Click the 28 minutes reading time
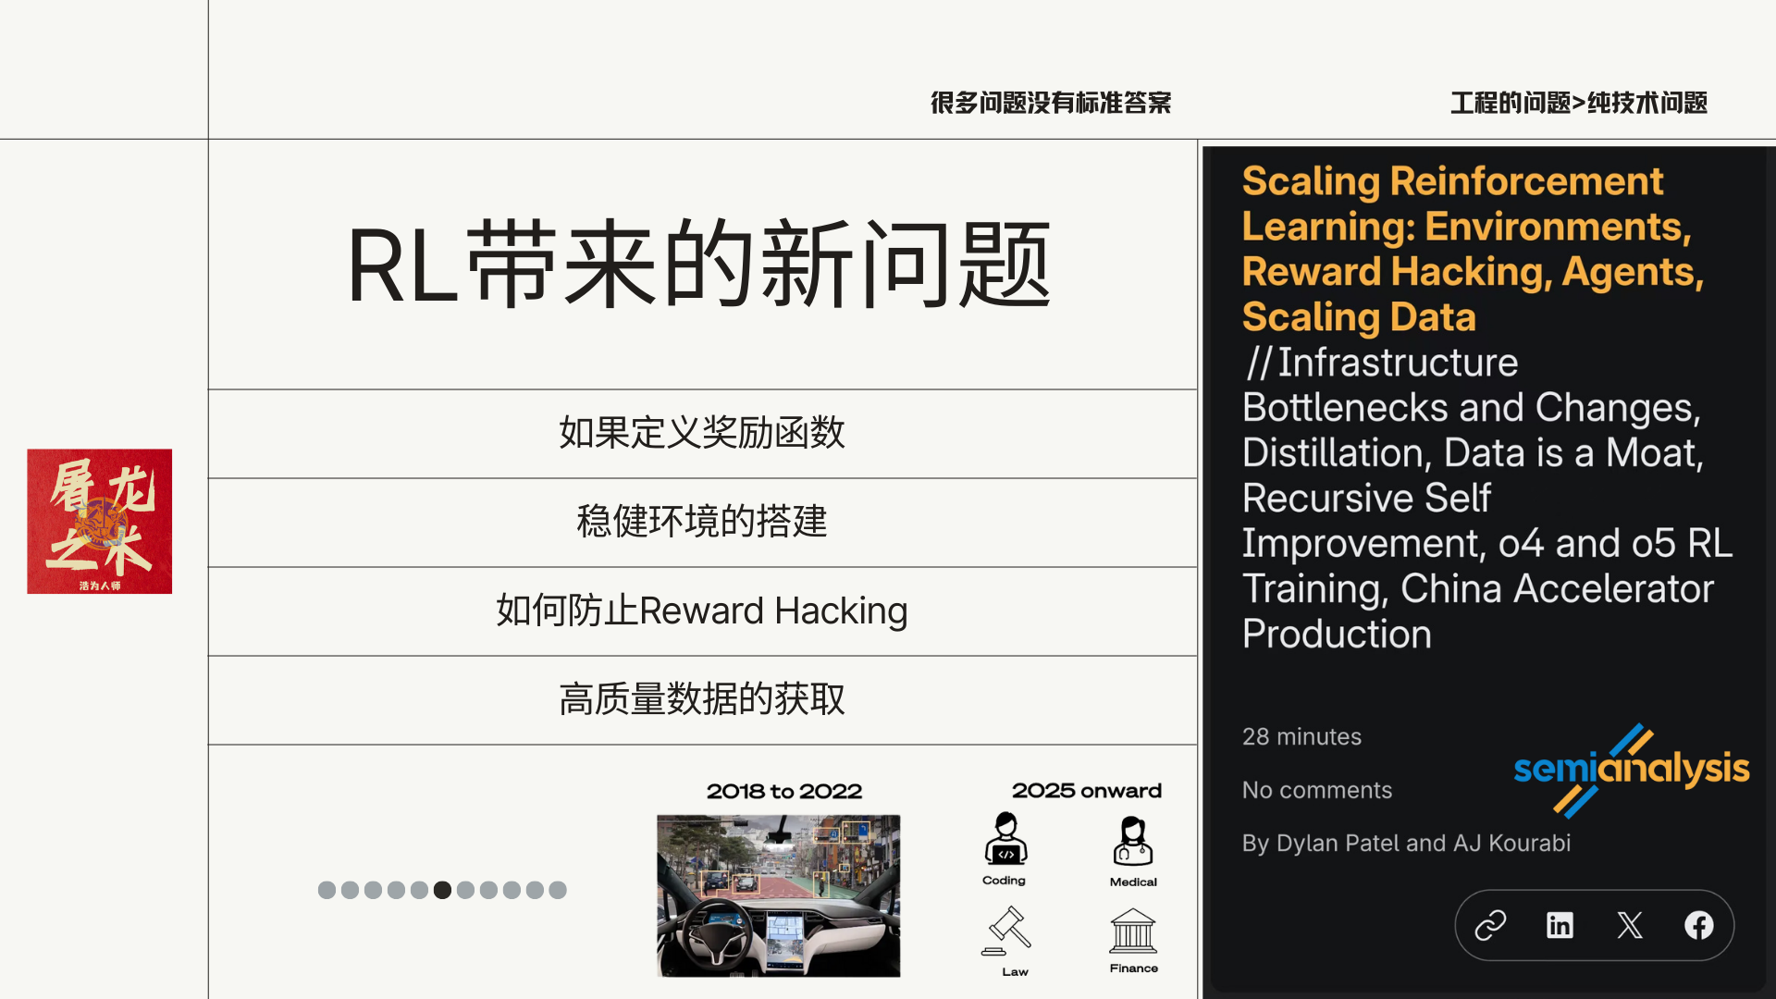1776x999 pixels. coord(1301,736)
